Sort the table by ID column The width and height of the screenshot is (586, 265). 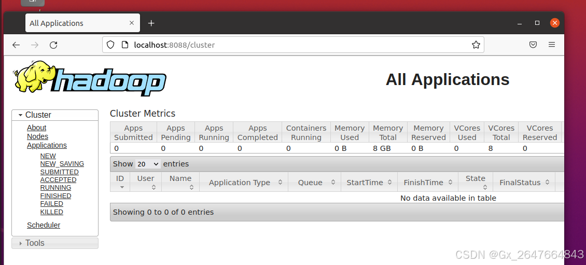(120, 182)
